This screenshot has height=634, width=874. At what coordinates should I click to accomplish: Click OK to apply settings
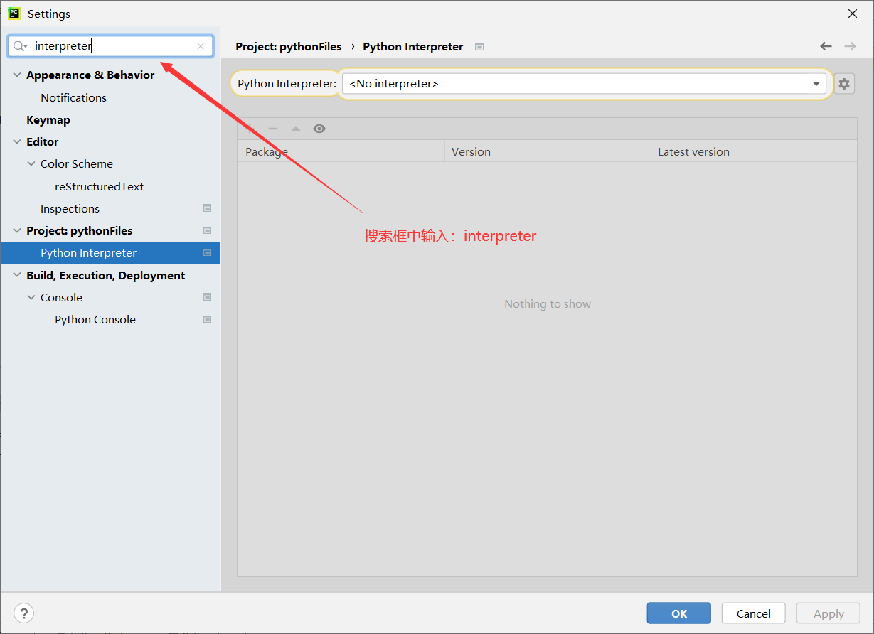(678, 613)
